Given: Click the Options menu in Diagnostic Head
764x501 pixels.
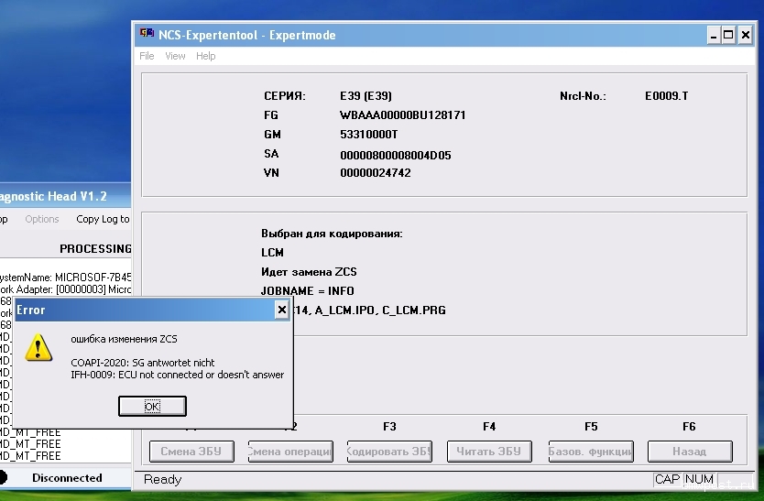Looking at the screenshot, I should 42,219.
